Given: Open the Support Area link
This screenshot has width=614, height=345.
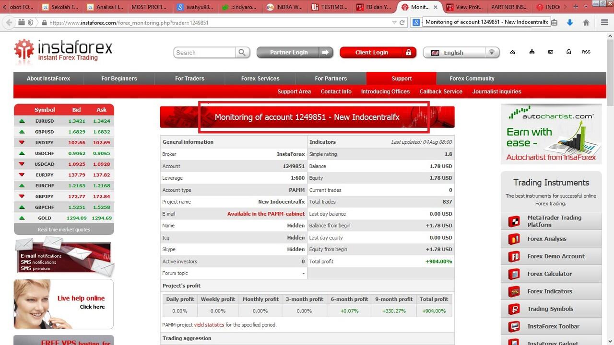Looking at the screenshot, I should (x=294, y=92).
